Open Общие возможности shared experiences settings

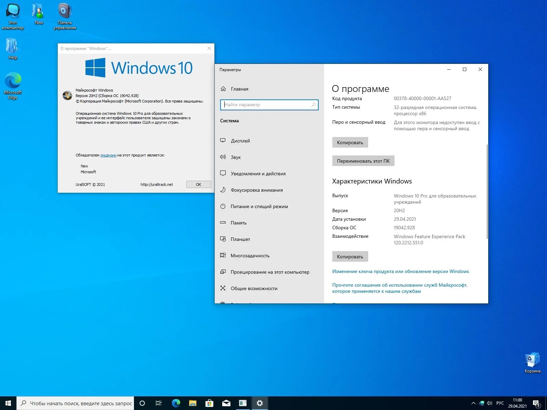pyautogui.click(x=269, y=288)
